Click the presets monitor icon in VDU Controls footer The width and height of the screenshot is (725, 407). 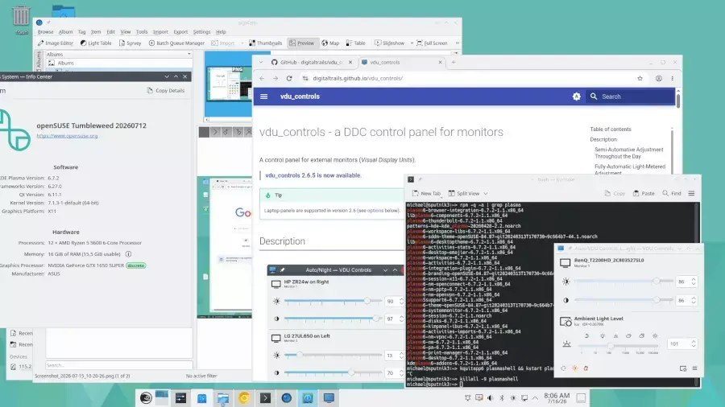(683, 368)
